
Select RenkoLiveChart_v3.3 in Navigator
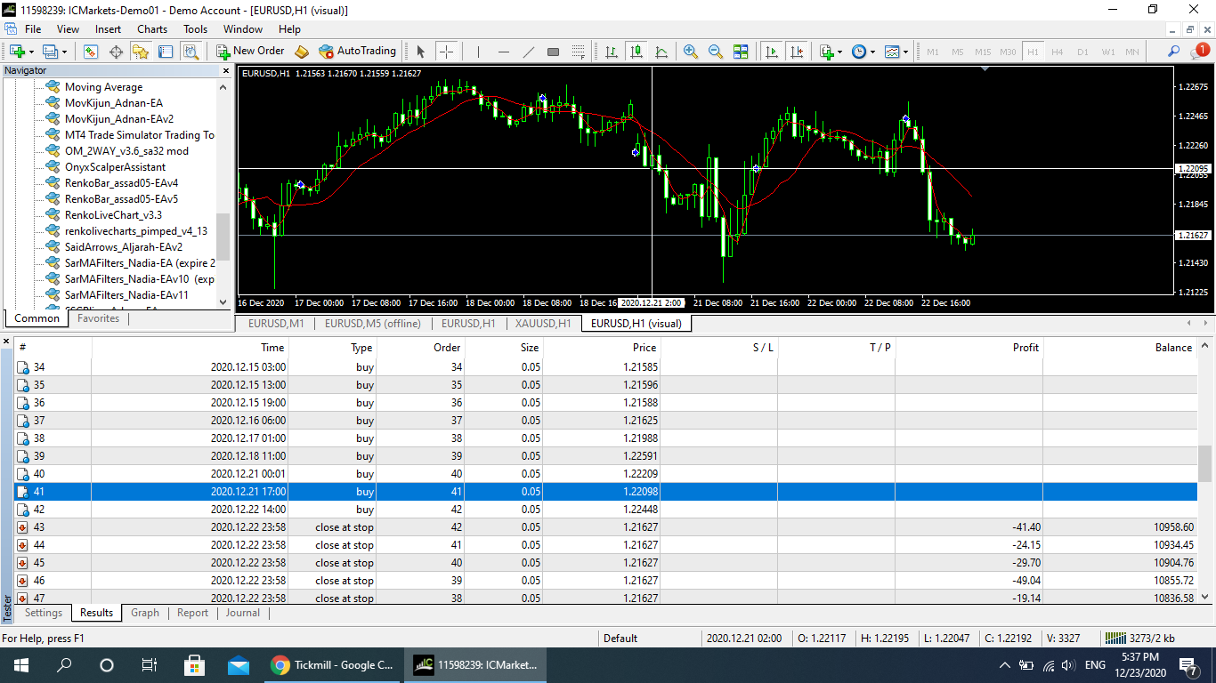113,215
